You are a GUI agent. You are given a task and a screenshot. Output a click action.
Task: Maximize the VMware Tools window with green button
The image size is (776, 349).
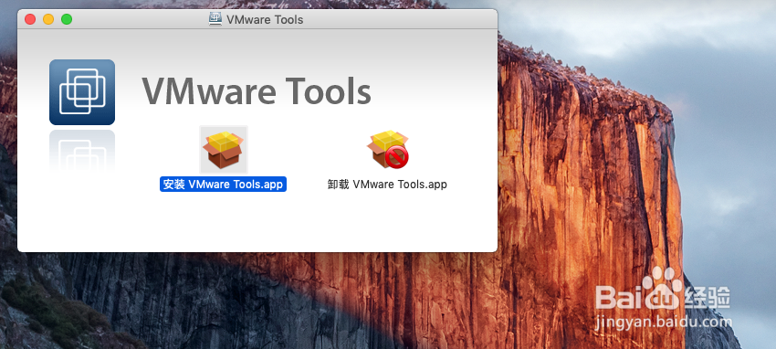pyautogui.click(x=67, y=19)
